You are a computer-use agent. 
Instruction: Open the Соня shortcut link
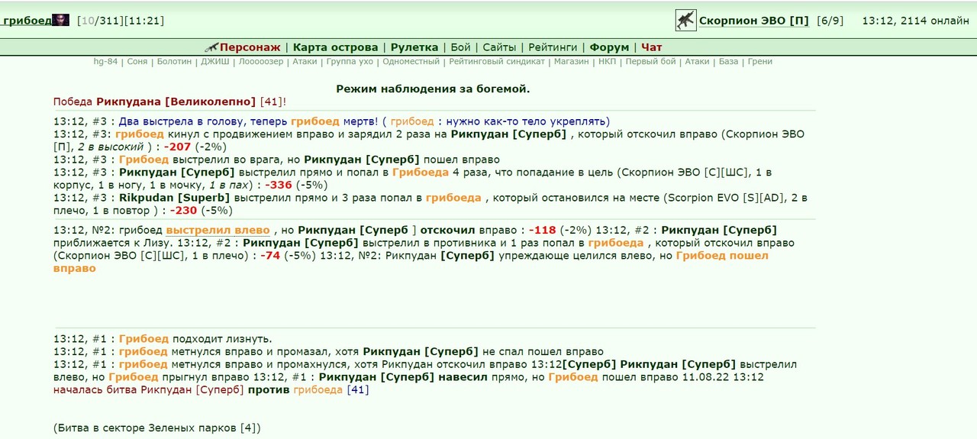[x=137, y=62]
